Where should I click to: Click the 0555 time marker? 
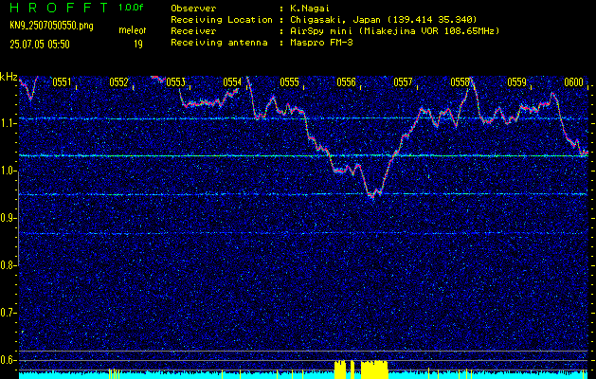[x=289, y=81]
